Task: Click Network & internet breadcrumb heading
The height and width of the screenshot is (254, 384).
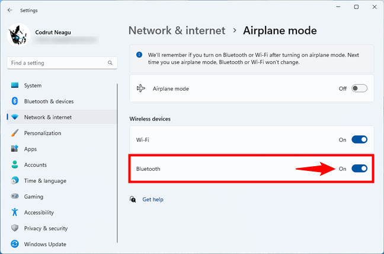Action: coord(177,30)
